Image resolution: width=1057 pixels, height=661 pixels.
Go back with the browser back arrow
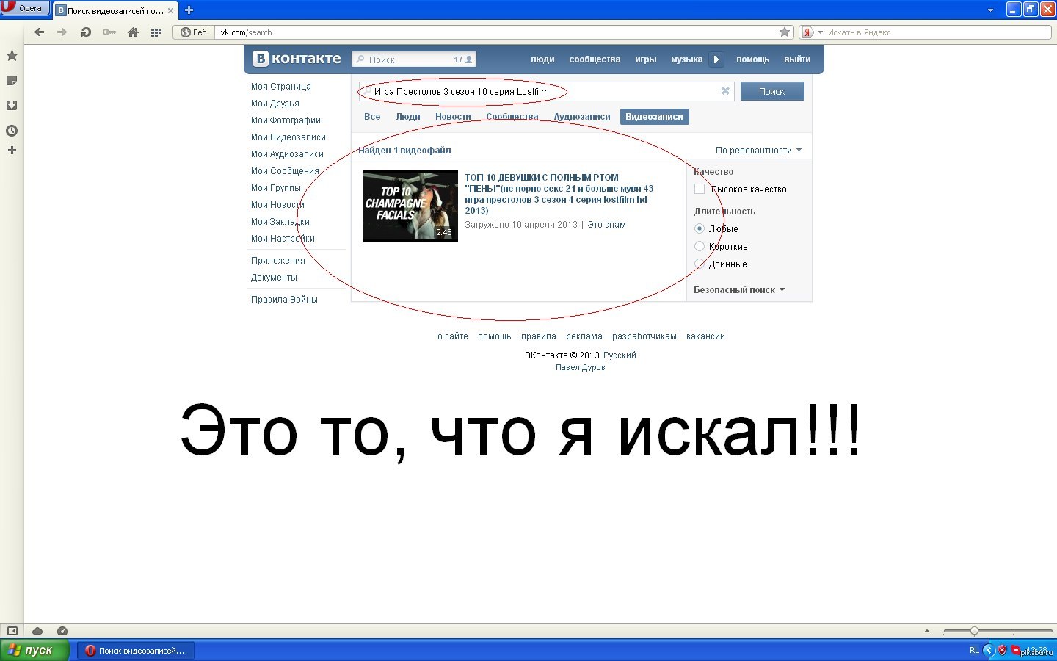click(40, 32)
